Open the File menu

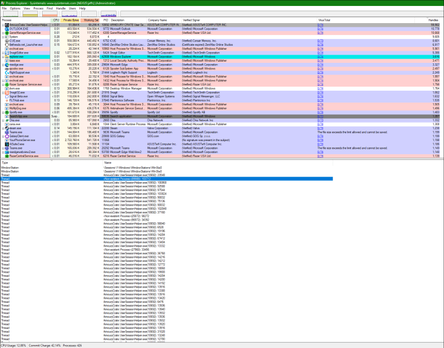4,8
